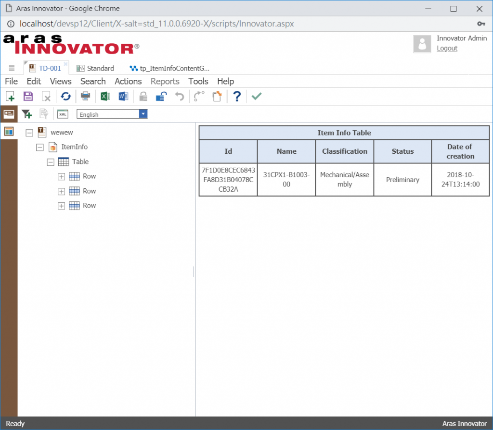Click the site info icon in address bar
The width and height of the screenshot is (493, 430).
coord(11,24)
